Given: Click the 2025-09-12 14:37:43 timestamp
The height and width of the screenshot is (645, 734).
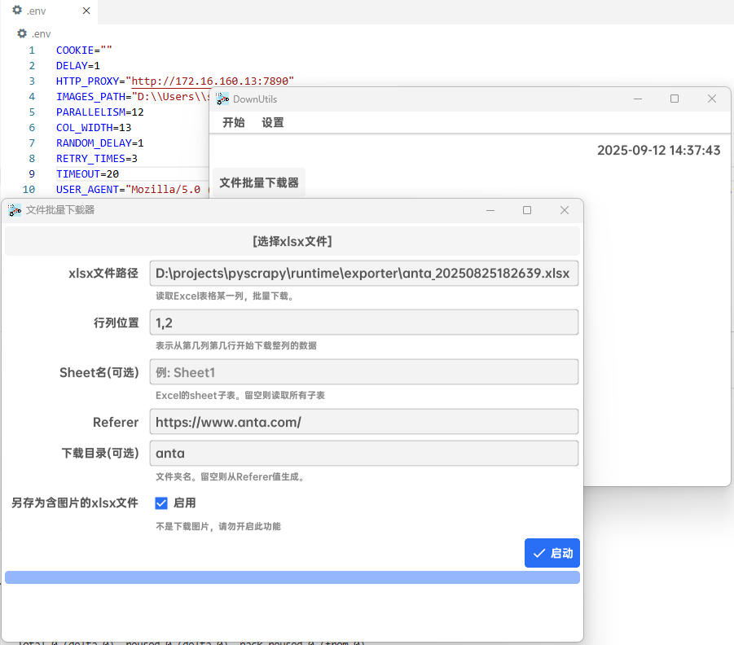Looking at the screenshot, I should (x=658, y=150).
